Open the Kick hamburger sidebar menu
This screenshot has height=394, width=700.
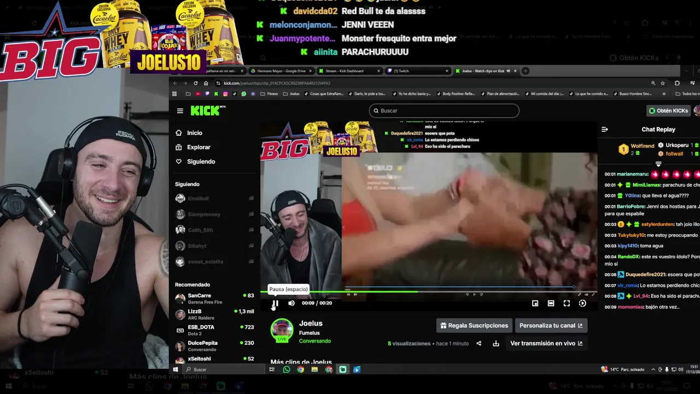click(x=180, y=111)
